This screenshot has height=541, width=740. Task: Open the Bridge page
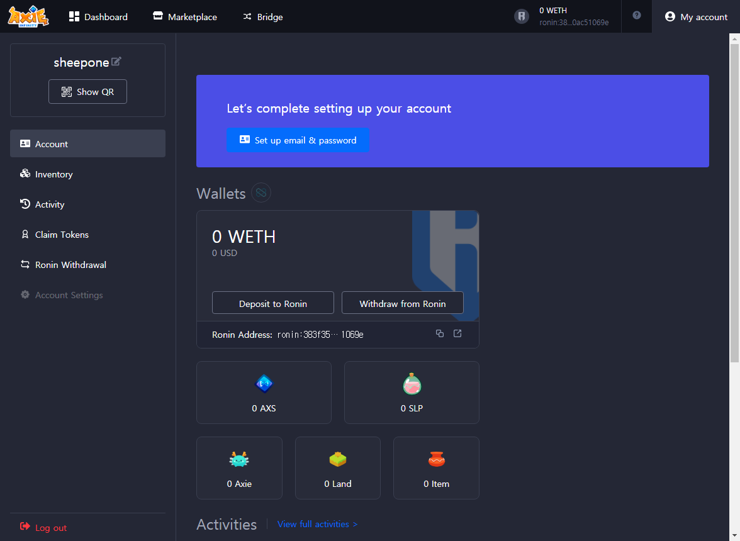(x=263, y=17)
